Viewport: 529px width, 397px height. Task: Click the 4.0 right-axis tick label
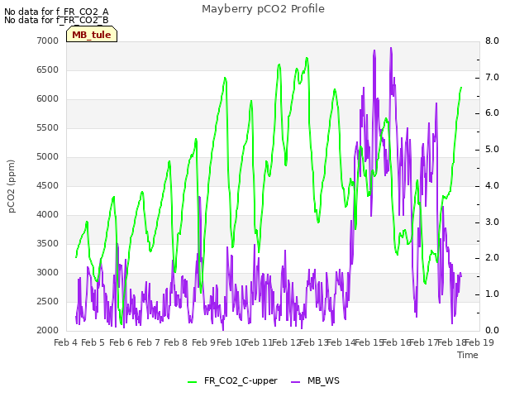492,185
